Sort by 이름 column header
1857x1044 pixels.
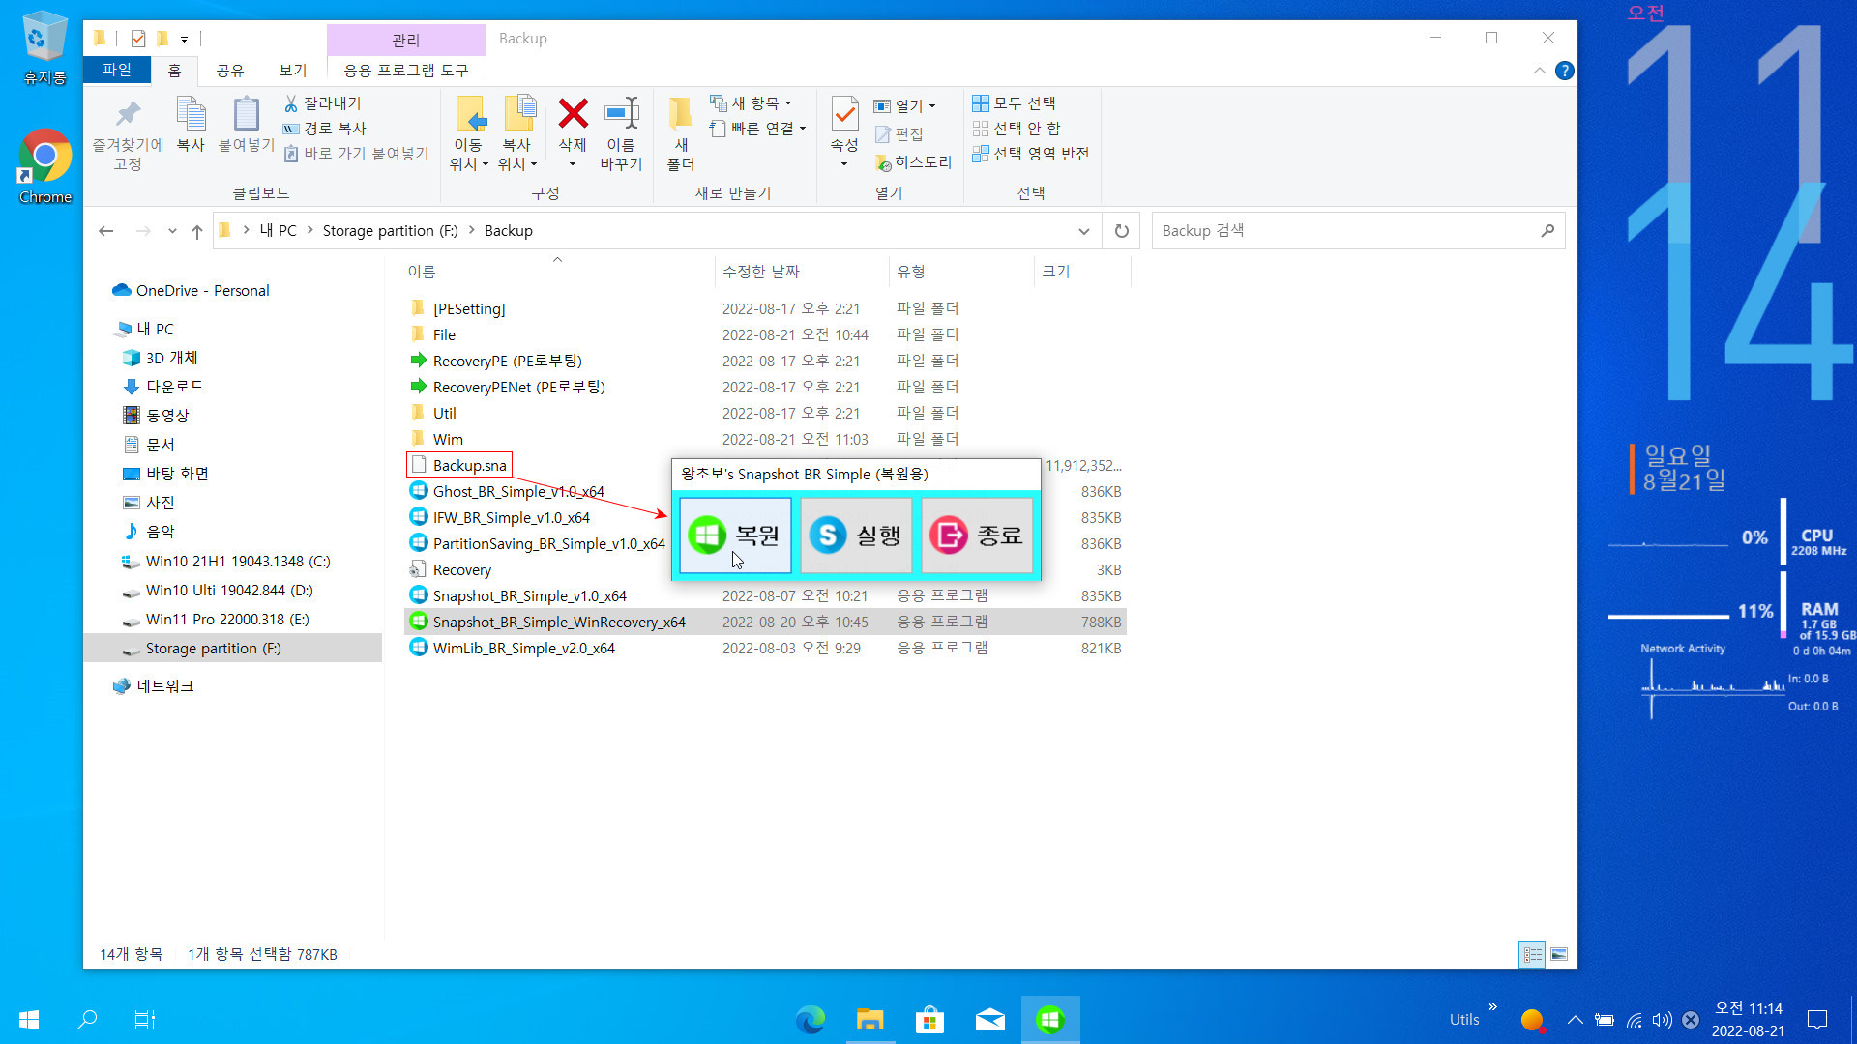(422, 272)
